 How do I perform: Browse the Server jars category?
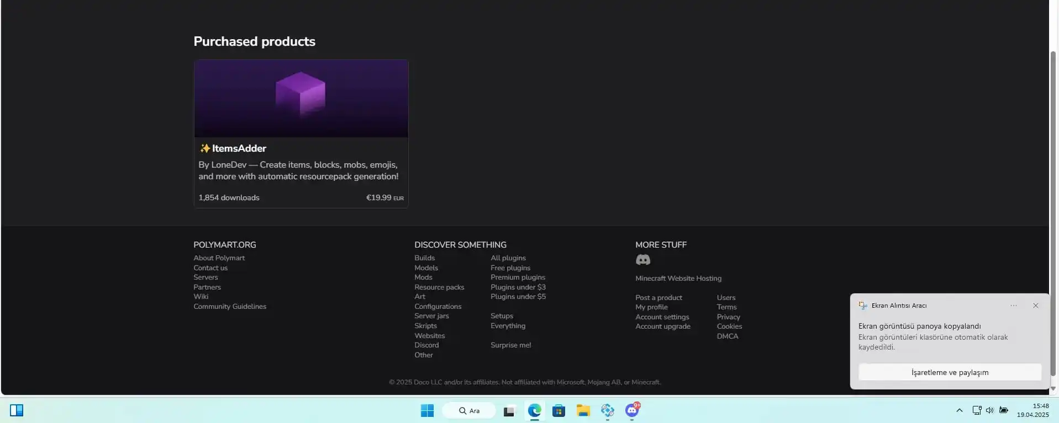coord(431,316)
